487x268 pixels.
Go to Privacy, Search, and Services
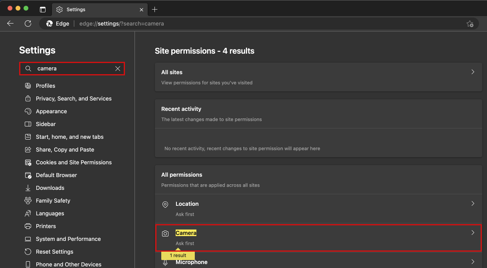tap(73, 99)
